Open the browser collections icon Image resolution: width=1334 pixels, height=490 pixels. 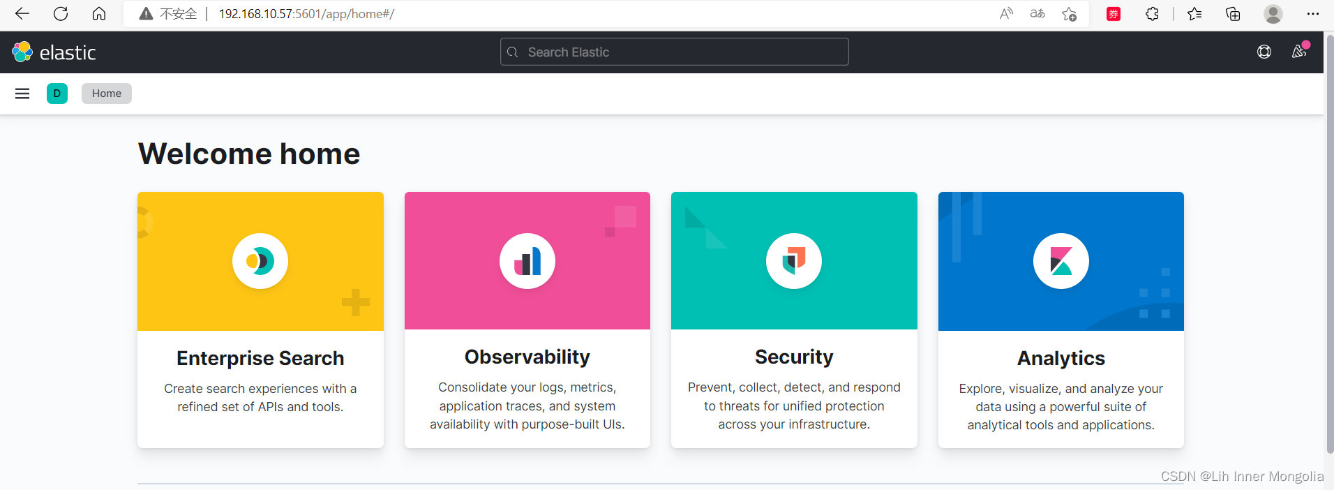coord(1233,14)
